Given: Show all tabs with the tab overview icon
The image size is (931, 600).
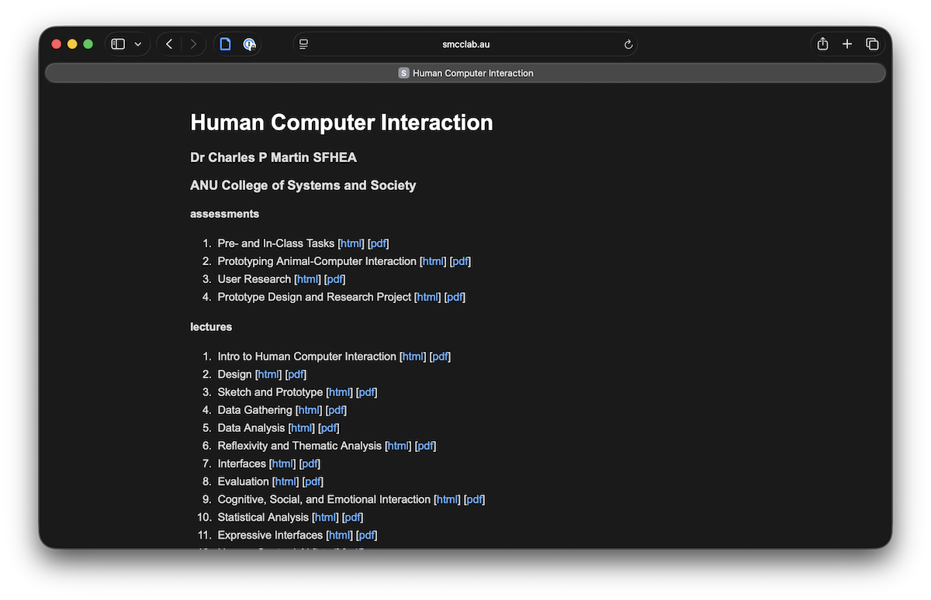Looking at the screenshot, I should click(x=872, y=44).
